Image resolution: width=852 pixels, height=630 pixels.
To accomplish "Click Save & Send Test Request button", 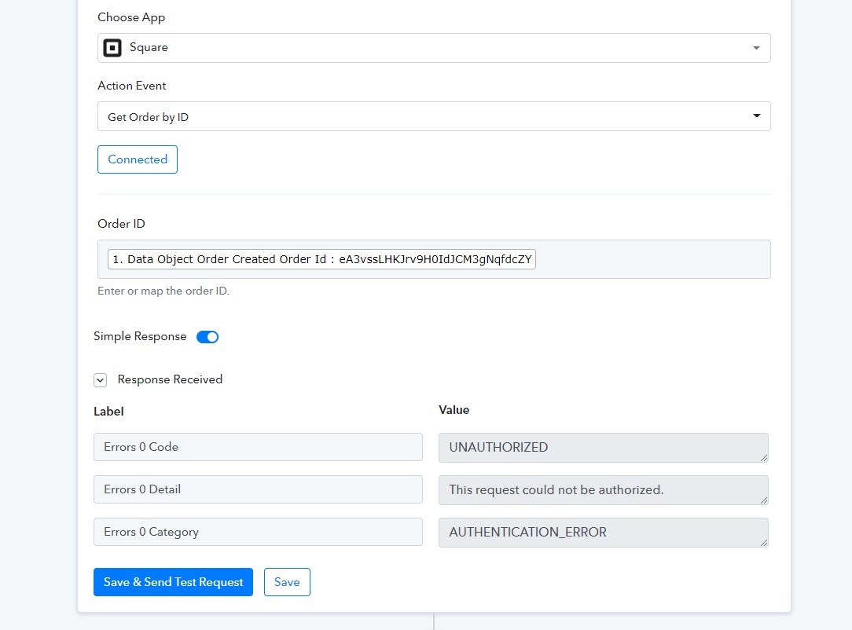I will point(174,582).
